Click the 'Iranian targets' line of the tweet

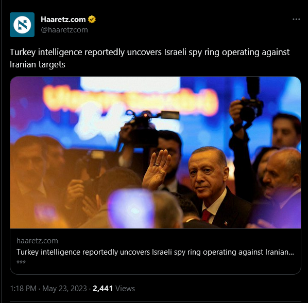(x=38, y=64)
